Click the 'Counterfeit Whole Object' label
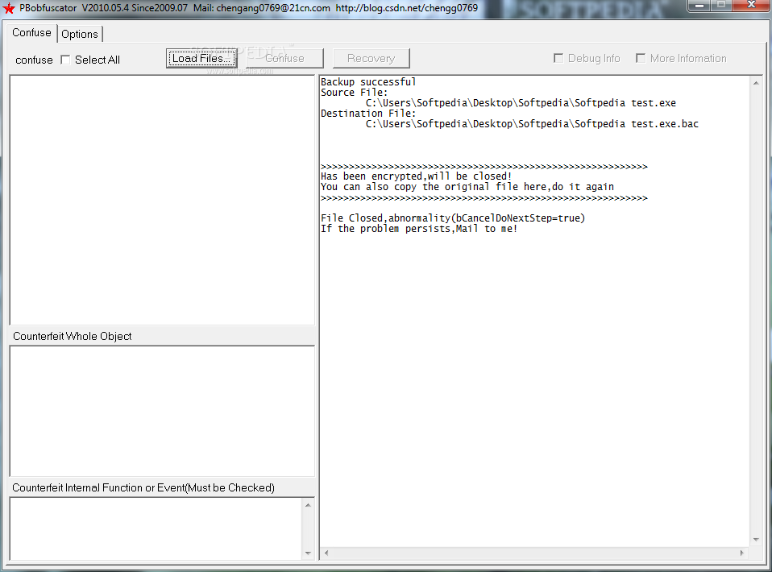Viewport: 772px width, 572px height. click(73, 336)
